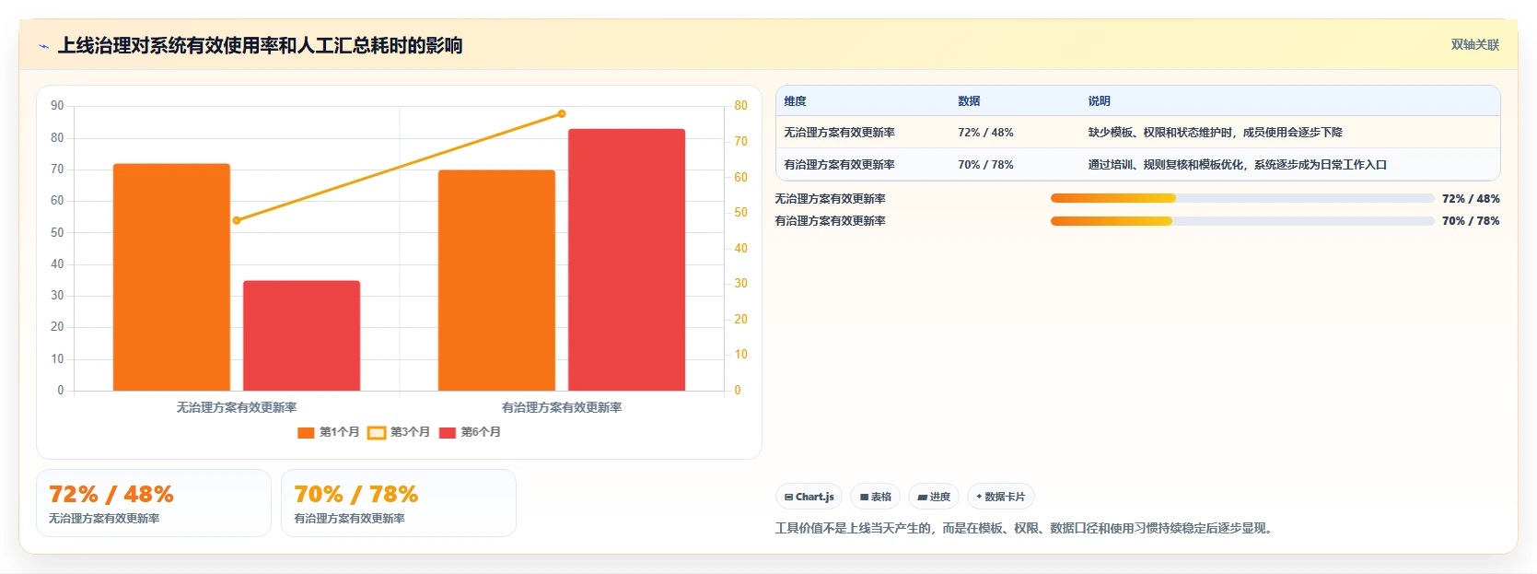Select the 表格 tag
1537x574 pixels.
tap(875, 497)
